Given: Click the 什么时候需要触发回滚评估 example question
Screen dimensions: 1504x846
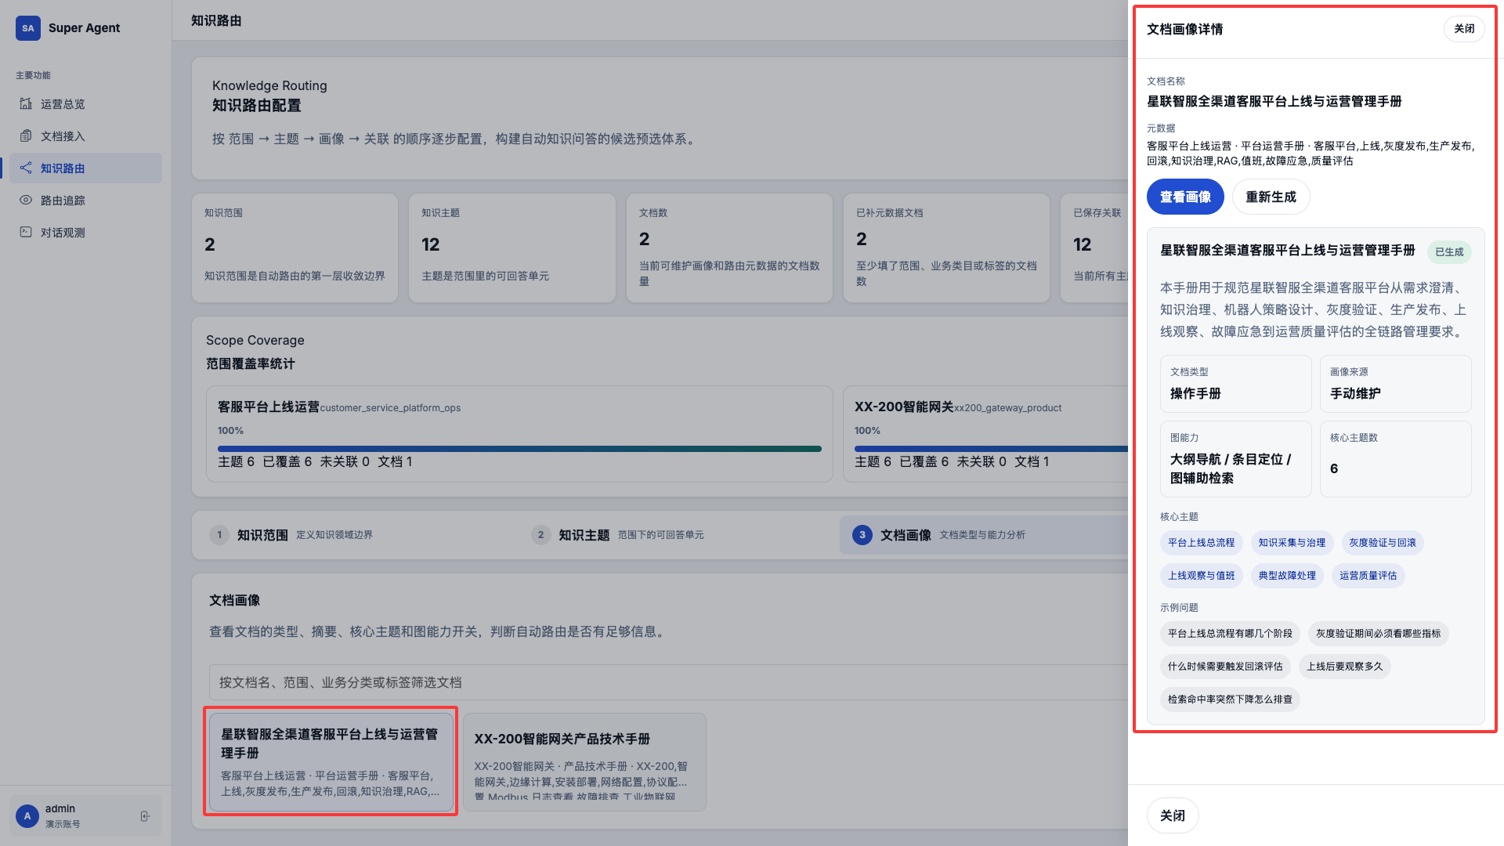Looking at the screenshot, I should click(1224, 666).
